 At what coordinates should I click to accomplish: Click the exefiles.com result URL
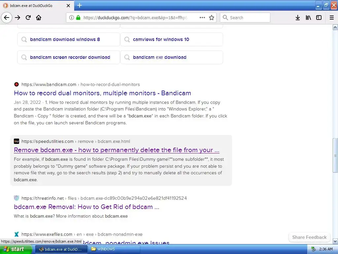pos(82,234)
